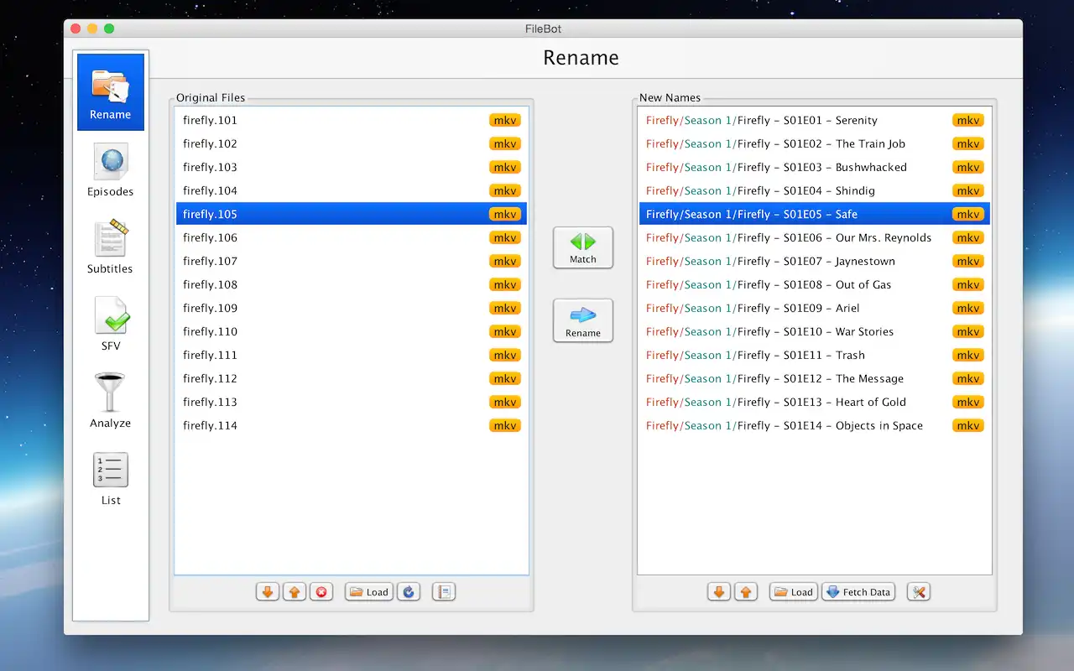
Task: Click the document list icon under Original Files
Action: click(444, 592)
